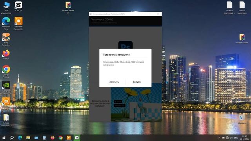Select the Reg Organizer desktop shortcut
The image size is (251, 141).
pos(6,40)
